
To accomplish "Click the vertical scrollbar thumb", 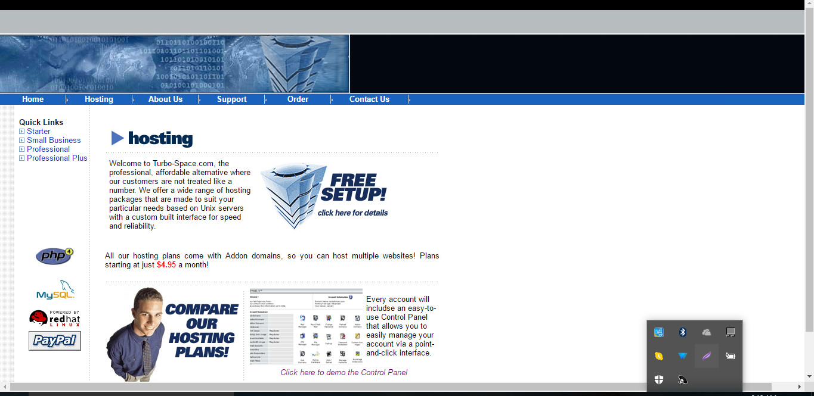I will [x=809, y=169].
